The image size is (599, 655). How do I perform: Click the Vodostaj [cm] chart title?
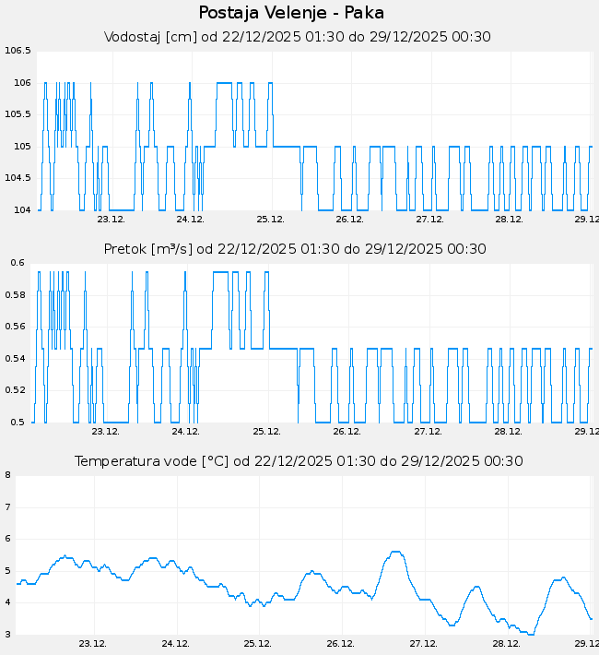click(298, 37)
